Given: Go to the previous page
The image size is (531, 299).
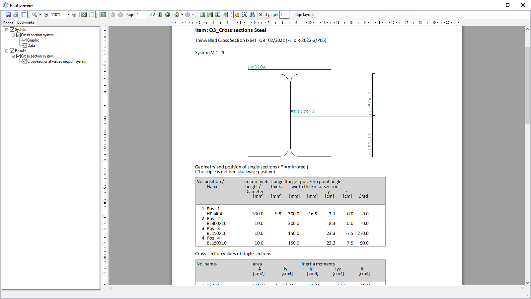Looking at the screenshot, I should tap(120, 15).
